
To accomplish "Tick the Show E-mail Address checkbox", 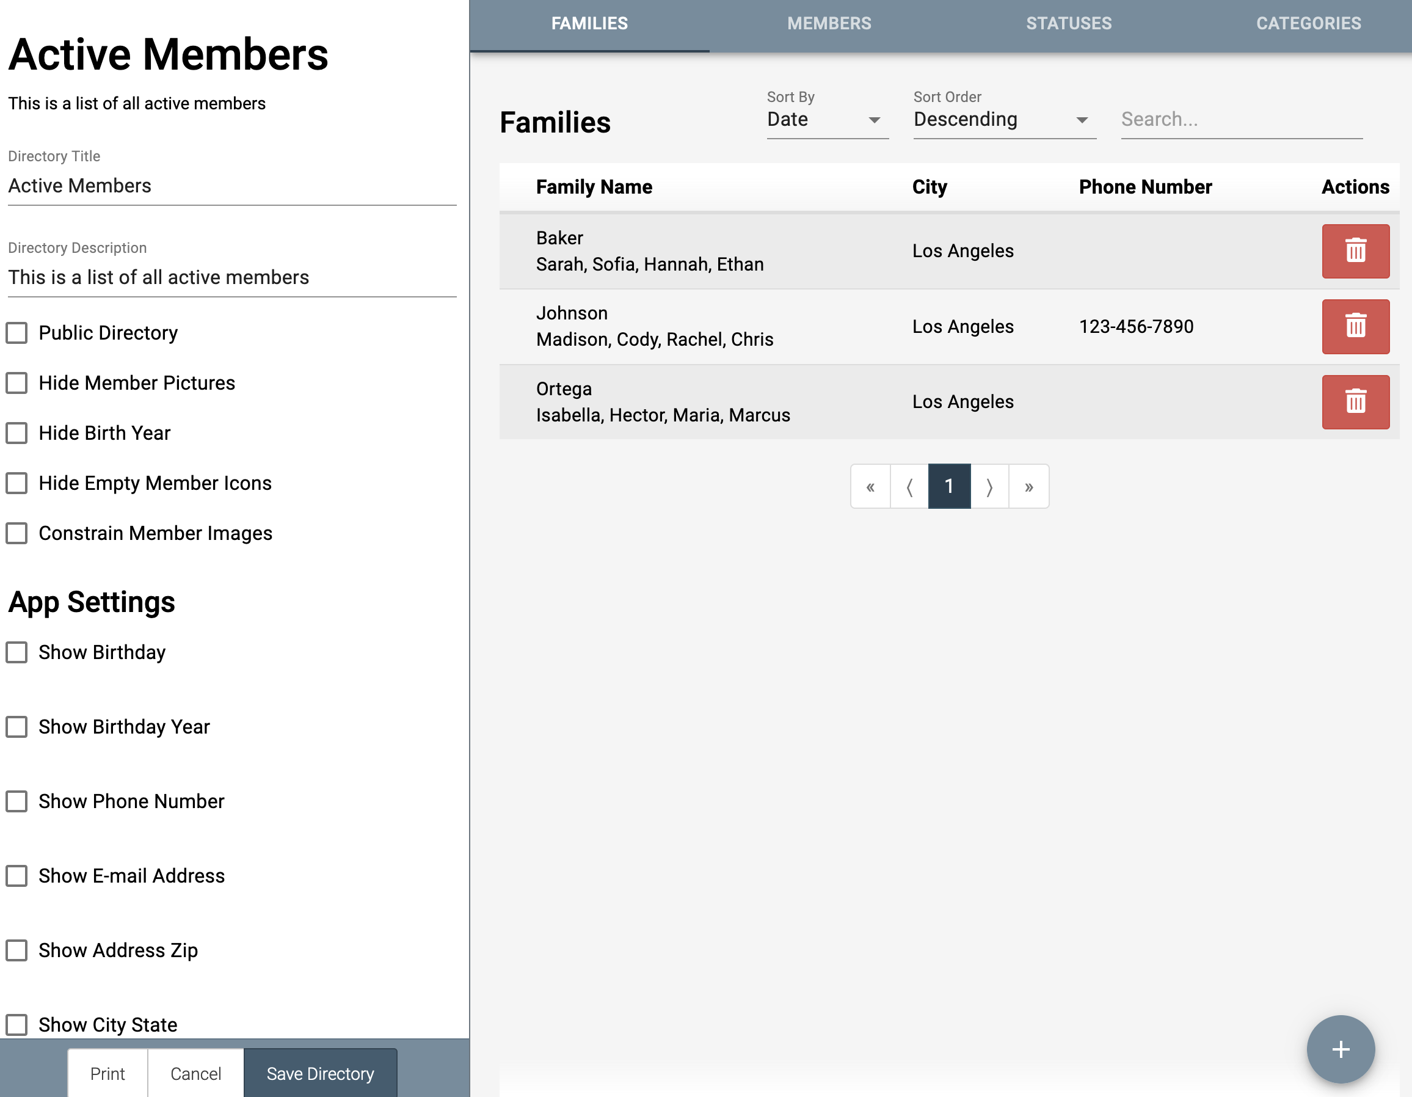I will [x=17, y=875].
